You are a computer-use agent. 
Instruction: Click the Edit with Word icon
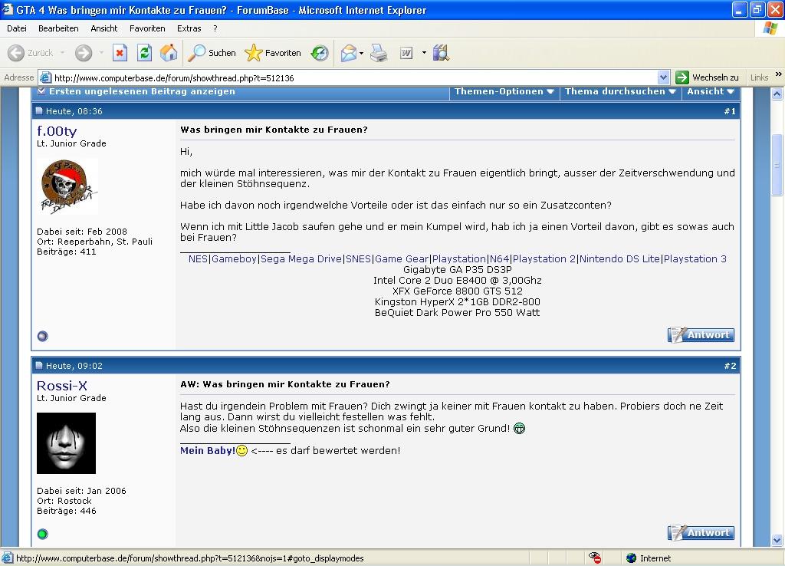click(x=406, y=53)
